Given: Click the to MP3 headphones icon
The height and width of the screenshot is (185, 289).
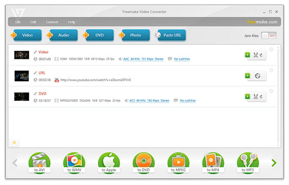Looking at the screenshot, I should [x=248, y=162].
